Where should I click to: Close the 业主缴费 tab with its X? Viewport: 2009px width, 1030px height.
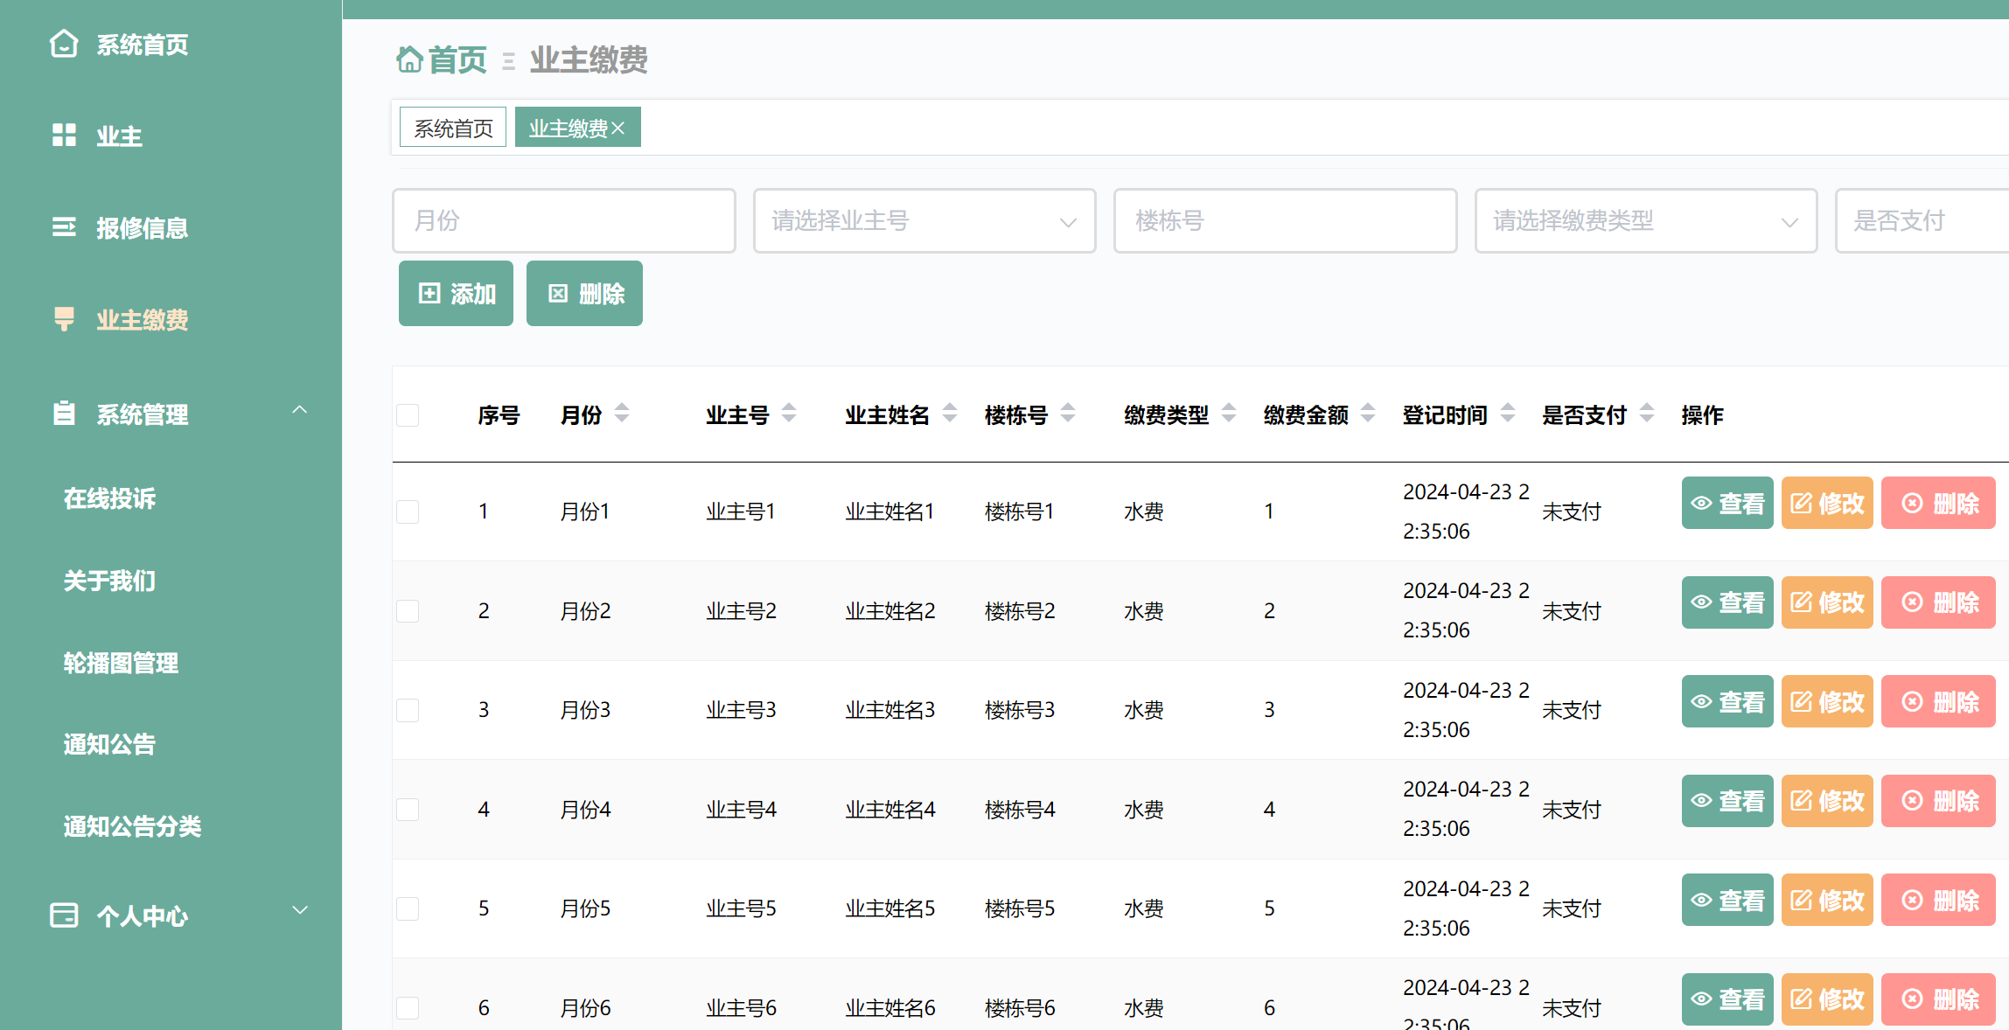point(618,129)
